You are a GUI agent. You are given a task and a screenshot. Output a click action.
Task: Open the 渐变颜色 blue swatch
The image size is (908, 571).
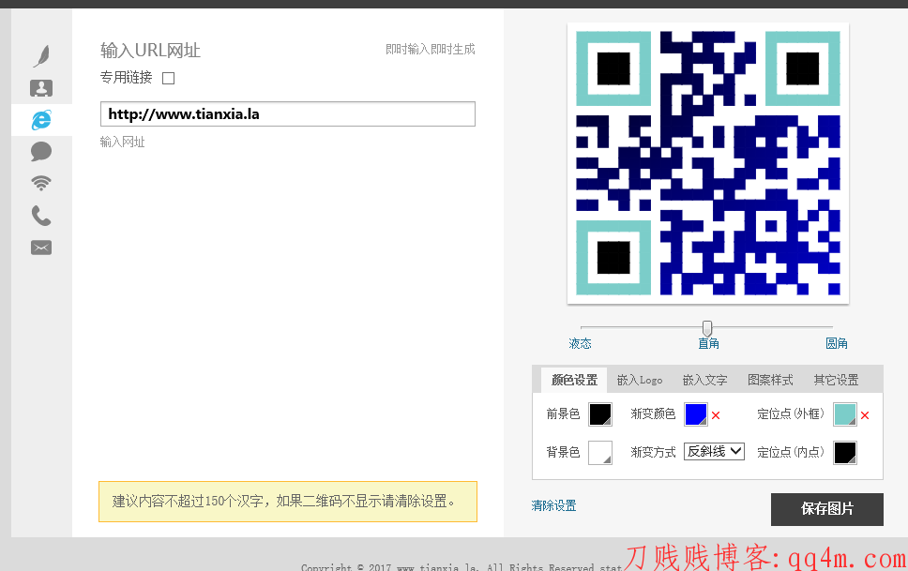coord(695,414)
